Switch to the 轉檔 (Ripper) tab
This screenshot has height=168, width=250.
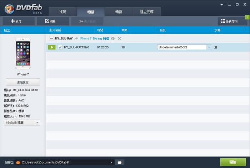[91, 12]
